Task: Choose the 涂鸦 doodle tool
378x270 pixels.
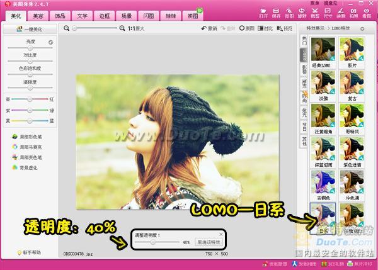Action: tap(341, 13)
